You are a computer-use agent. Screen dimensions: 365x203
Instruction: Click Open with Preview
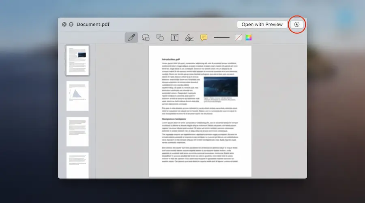pos(262,24)
